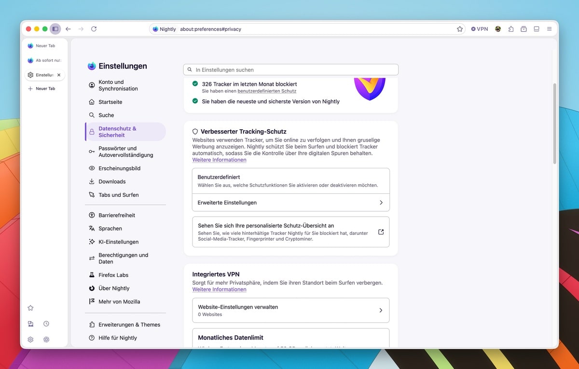
Task: Click the Einstellungen page heading
Action: 123,66
